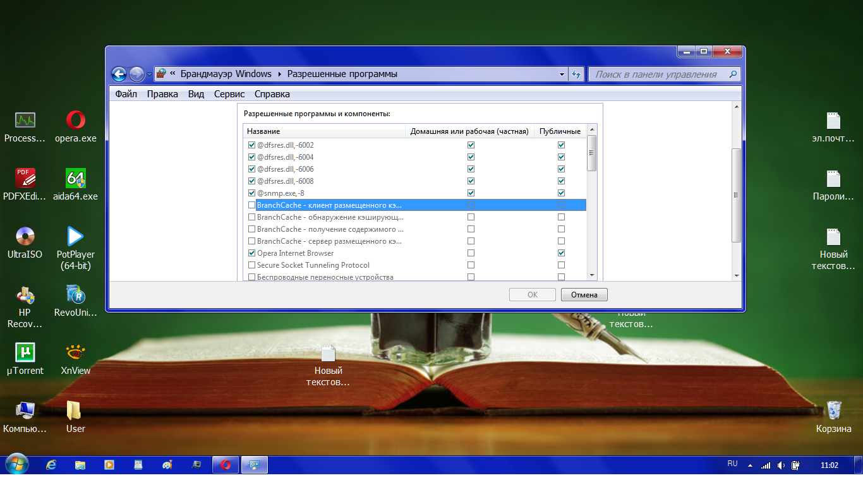This screenshot has height=485, width=863.
Task: Open the recent pages dropdown arrow
Action: click(149, 75)
